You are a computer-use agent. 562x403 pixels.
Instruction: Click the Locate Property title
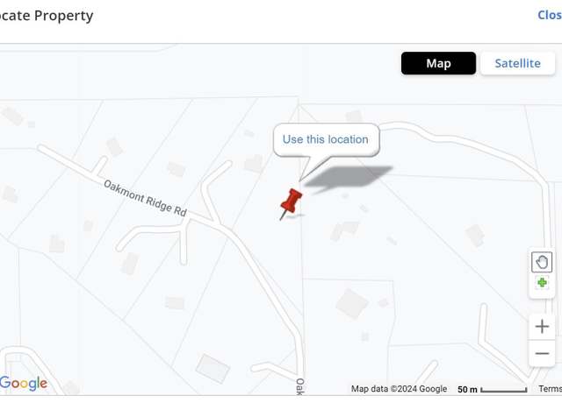[47, 16]
